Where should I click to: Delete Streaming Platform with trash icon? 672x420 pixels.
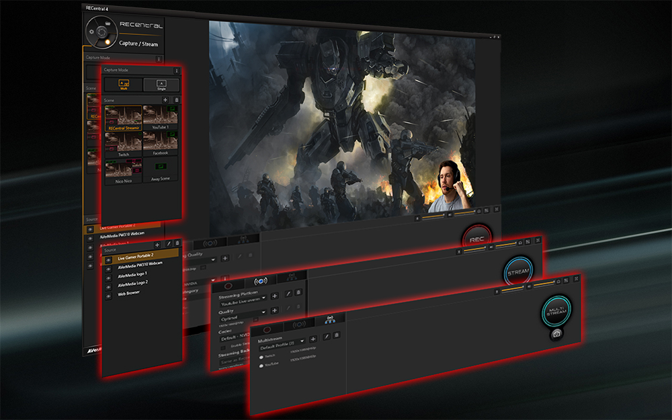299,292
